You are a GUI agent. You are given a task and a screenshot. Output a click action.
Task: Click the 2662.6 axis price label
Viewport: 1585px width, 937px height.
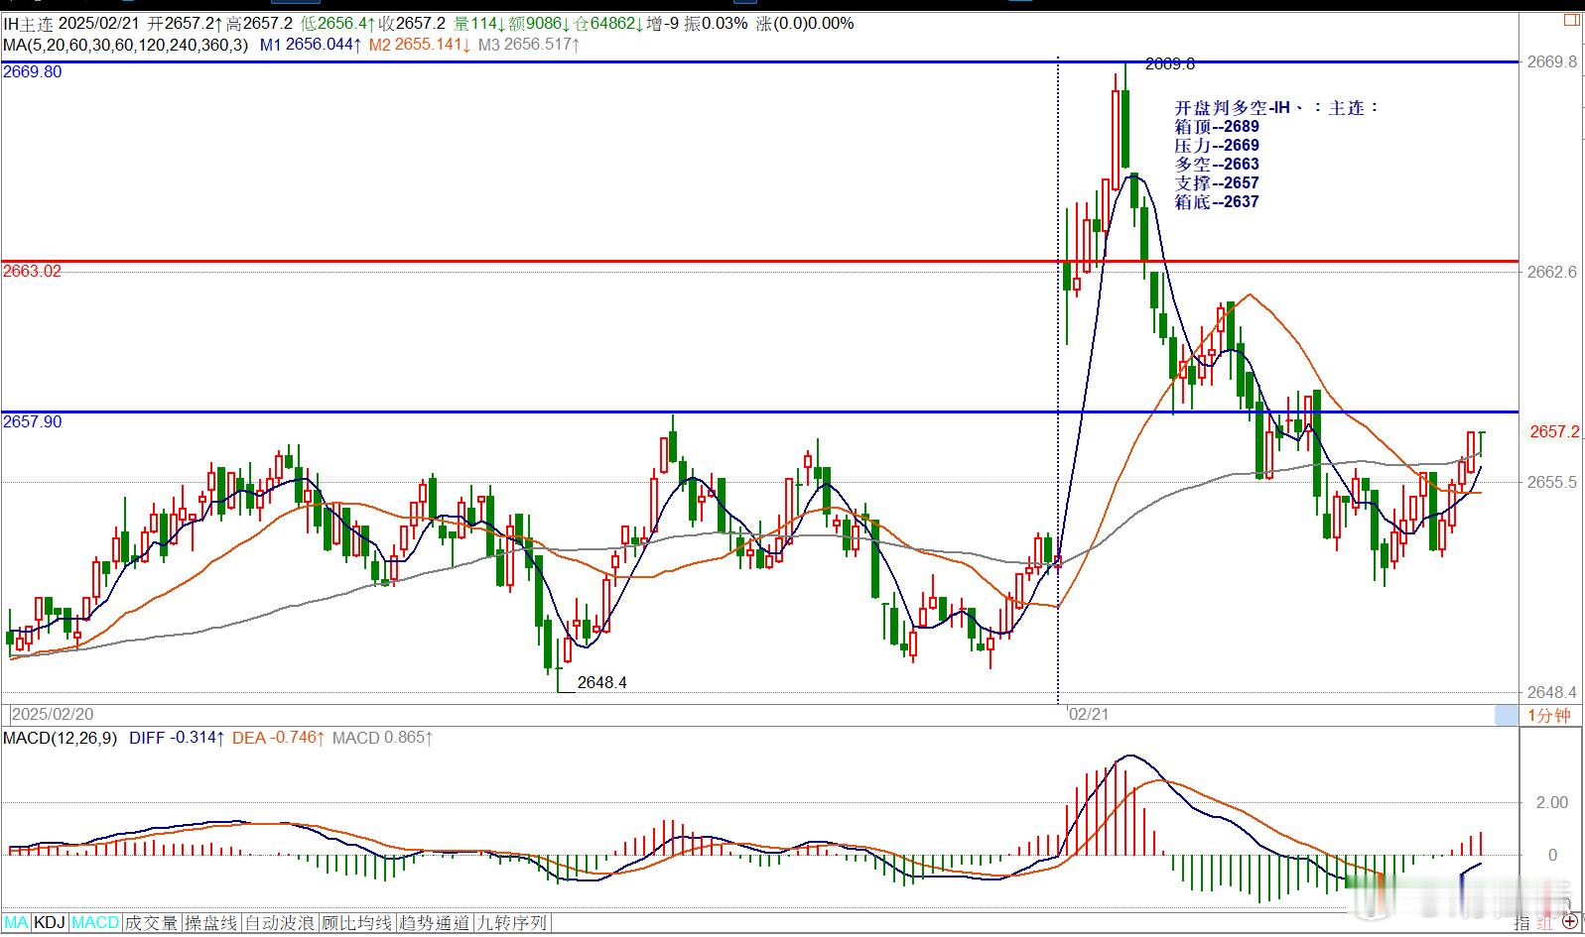(x=1552, y=271)
